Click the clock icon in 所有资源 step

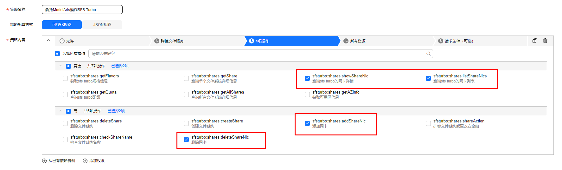pos(346,41)
